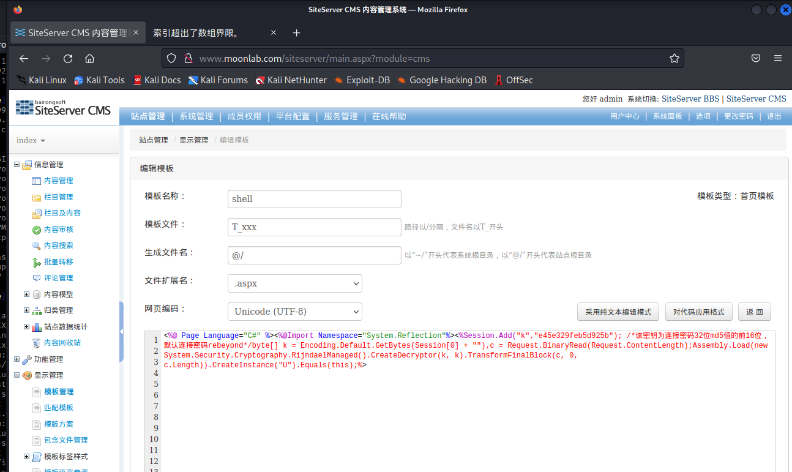The image size is (792, 472).
Task: Open Kali Linux bookmark
Action: coord(42,80)
